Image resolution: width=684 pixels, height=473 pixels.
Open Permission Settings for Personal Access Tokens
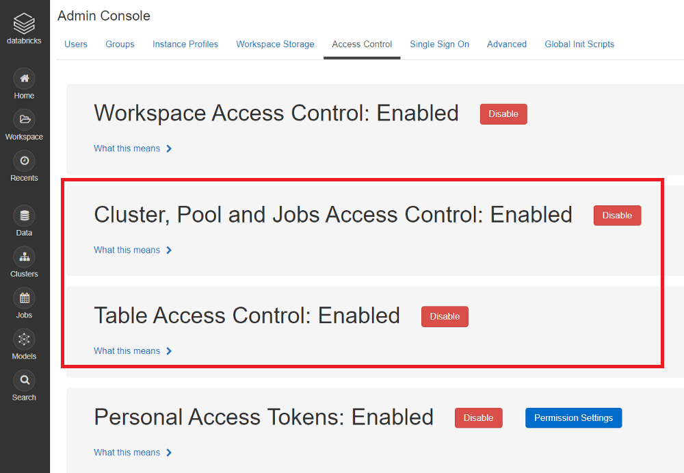(x=573, y=418)
